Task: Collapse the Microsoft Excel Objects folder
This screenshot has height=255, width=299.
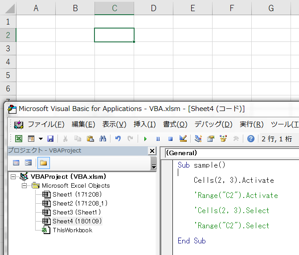Action: coord(24,185)
